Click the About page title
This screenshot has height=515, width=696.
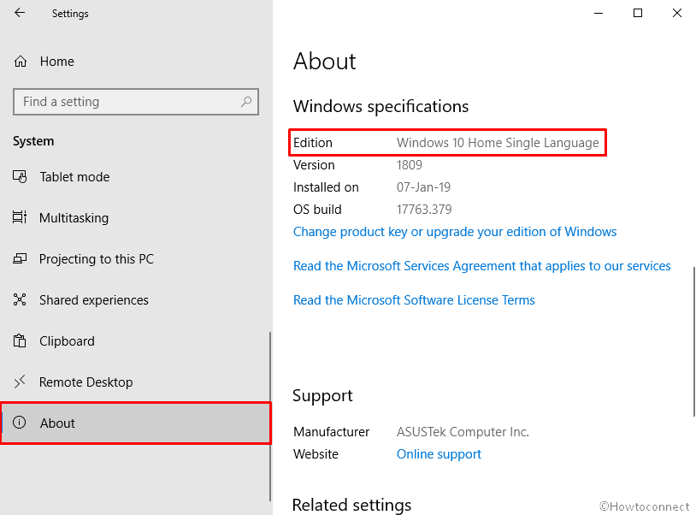pos(324,61)
